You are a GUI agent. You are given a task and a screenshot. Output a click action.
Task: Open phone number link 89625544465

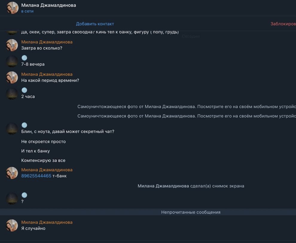point(36,176)
